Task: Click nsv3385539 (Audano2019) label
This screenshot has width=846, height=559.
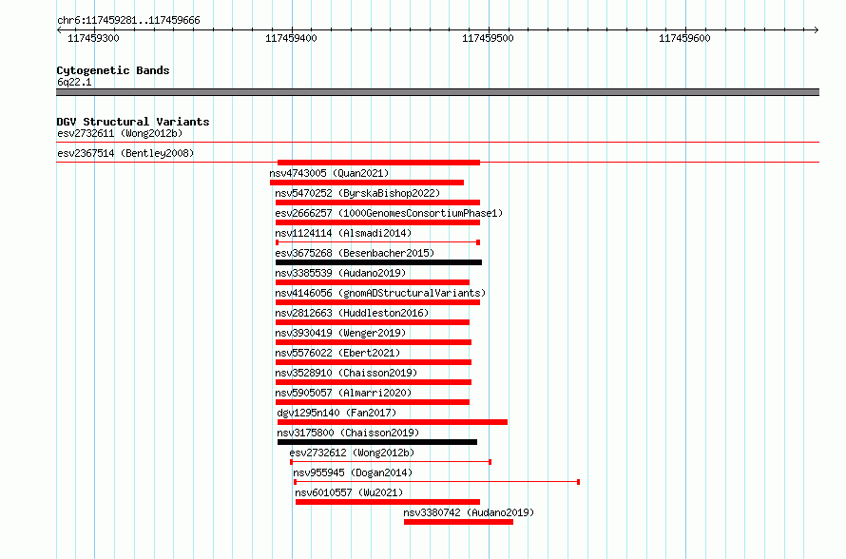Action: (x=340, y=273)
